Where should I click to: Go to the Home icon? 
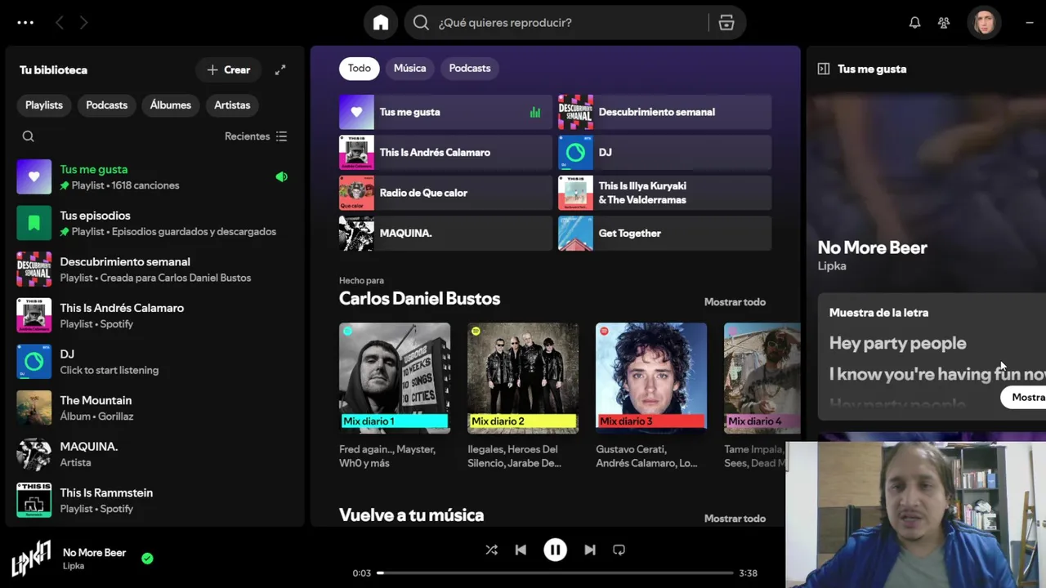(381, 23)
